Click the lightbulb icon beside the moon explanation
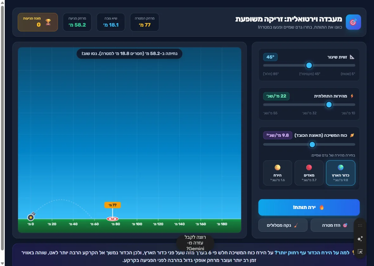The width and height of the screenshot is (374, 266). pos(353,253)
